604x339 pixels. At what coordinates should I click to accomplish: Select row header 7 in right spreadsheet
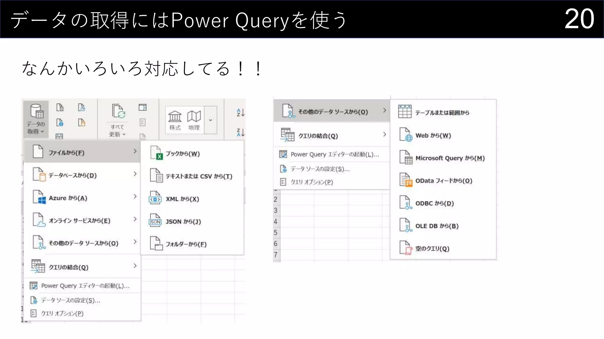(x=276, y=255)
